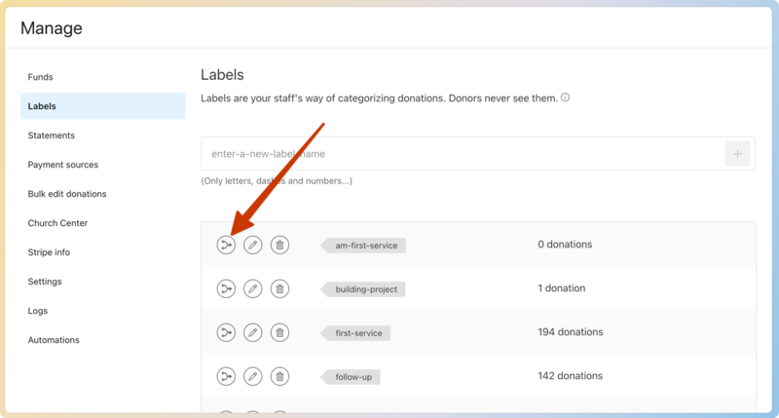Screen dimensions: 779x418
Task: Delete the am-first-service label
Action: click(x=279, y=245)
